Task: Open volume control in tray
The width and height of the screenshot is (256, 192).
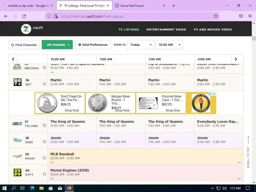Action: (x=224, y=188)
